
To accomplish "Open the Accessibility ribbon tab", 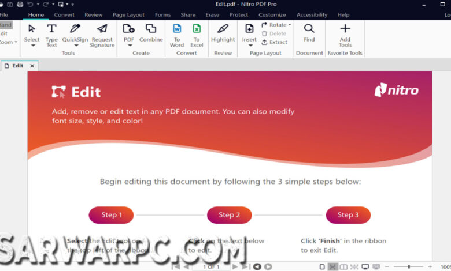I will 312,14.
